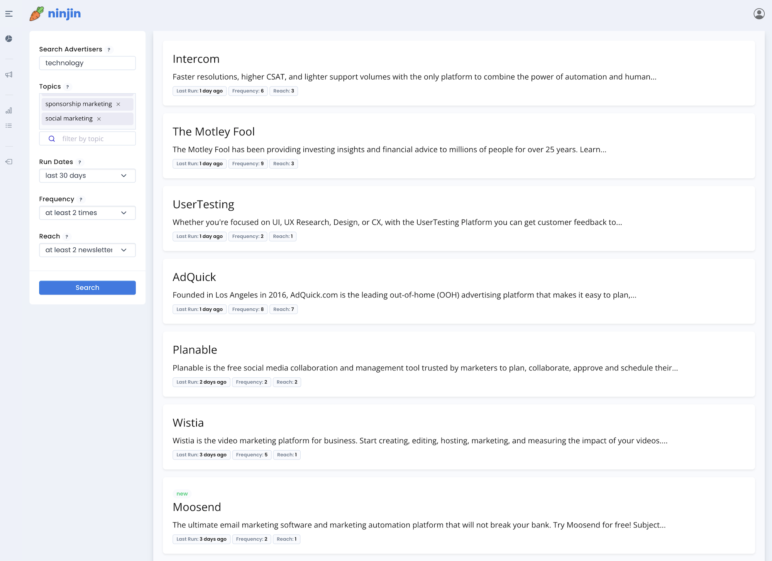Remove the social marketing topic tag
Viewport: 772px width, 561px height.
(99, 119)
